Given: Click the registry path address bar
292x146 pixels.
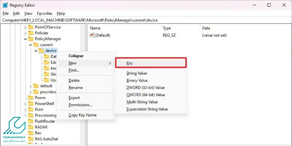Looking at the screenshot, I should point(146,20).
